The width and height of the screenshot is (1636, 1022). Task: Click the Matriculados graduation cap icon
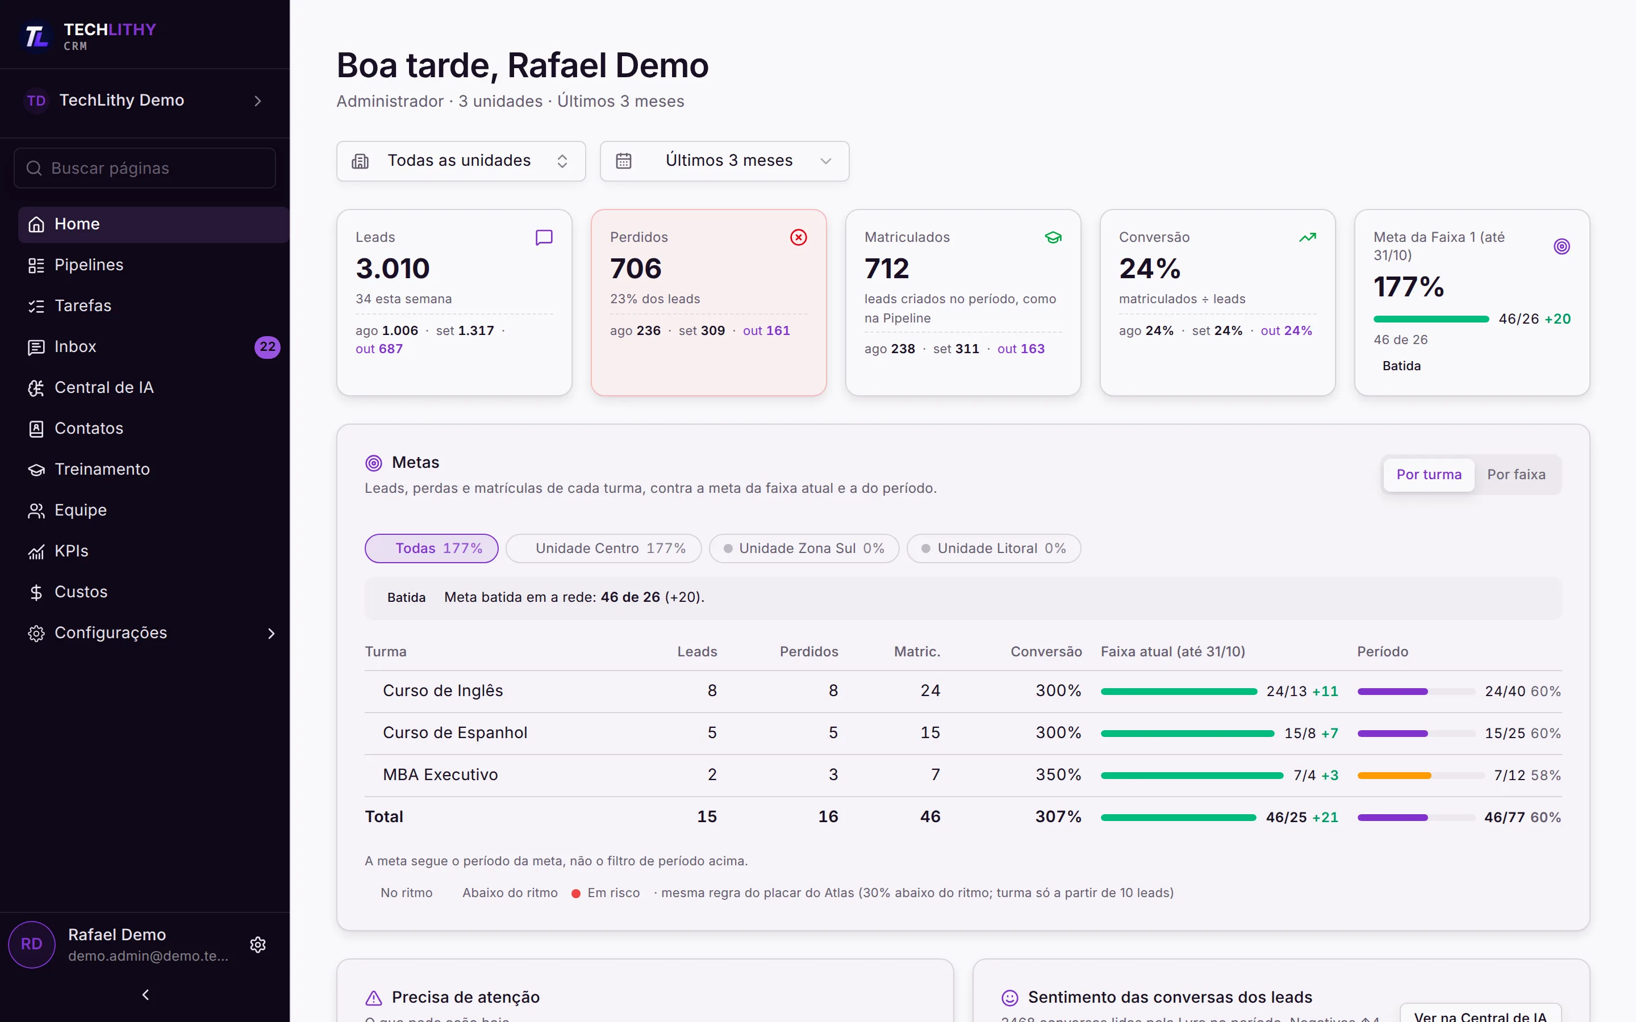click(x=1053, y=237)
